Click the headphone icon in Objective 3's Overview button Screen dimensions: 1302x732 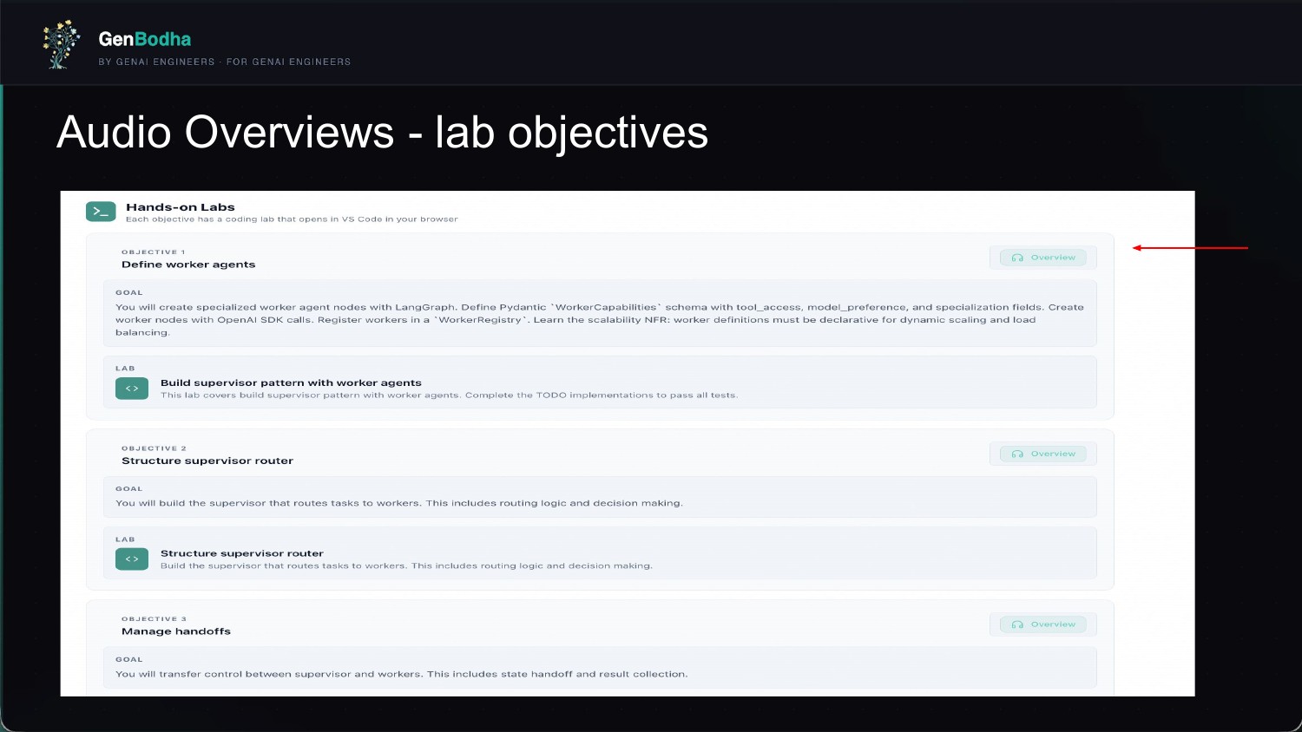(1017, 624)
